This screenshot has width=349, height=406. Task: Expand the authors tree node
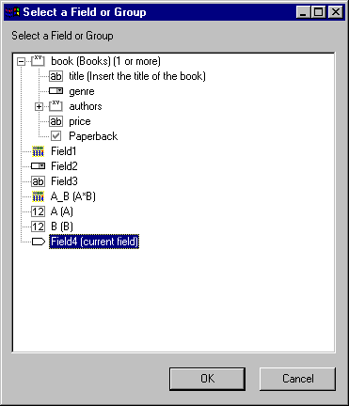coord(39,107)
